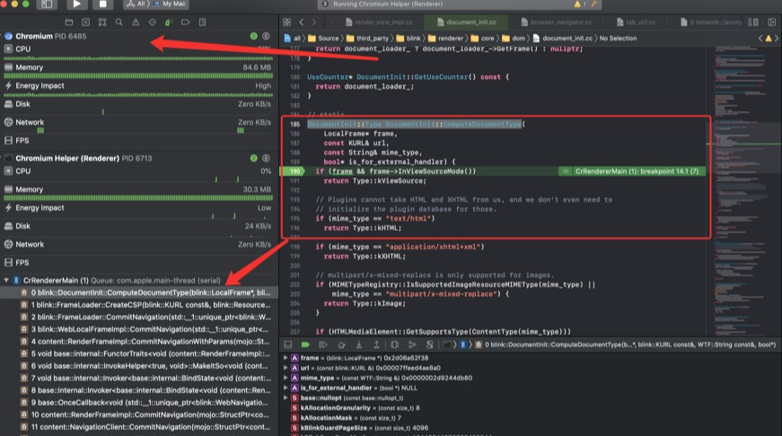Image resolution: width=782 pixels, height=436 pixels.
Task: Switch to browser_navigator.cc tab
Action: (x=556, y=22)
